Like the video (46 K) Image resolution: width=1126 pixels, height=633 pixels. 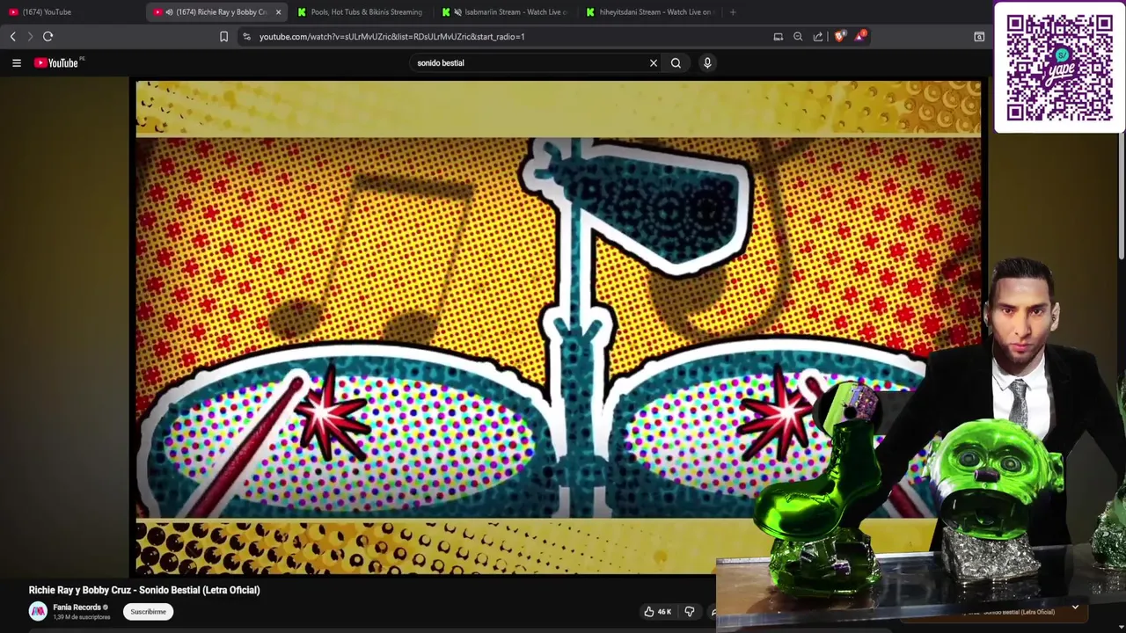point(657,612)
